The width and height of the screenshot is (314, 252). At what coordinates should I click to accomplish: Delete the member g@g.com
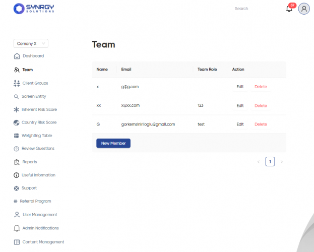coord(261,87)
